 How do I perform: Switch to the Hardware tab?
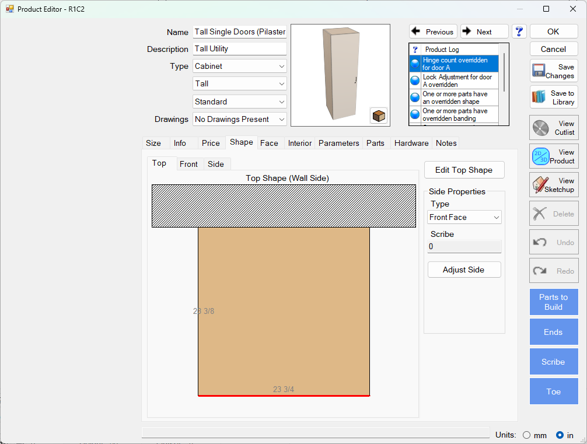[x=411, y=143]
